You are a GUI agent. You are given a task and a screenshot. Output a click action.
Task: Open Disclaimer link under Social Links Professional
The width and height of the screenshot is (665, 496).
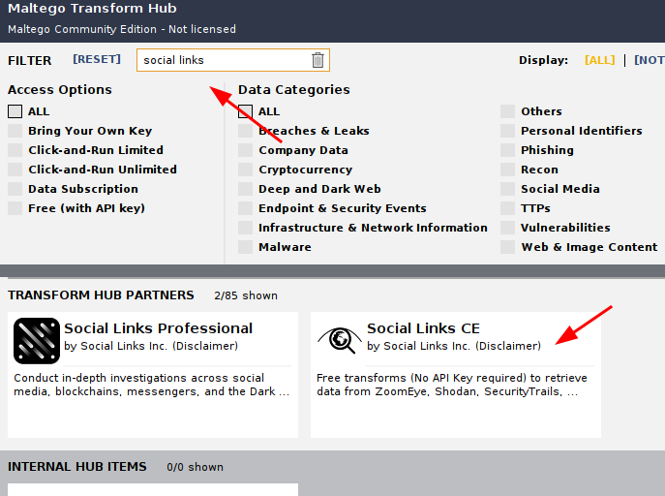[205, 346]
